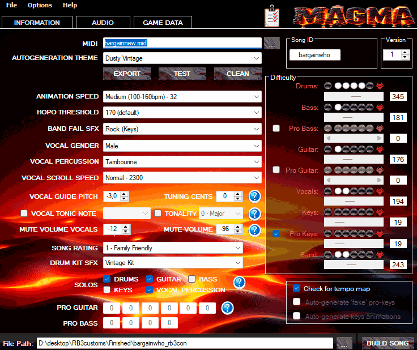Image resolution: width=417 pixels, height=350 pixels.
Task: Switch to the Audio tab
Action: click(x=103, y=23)
